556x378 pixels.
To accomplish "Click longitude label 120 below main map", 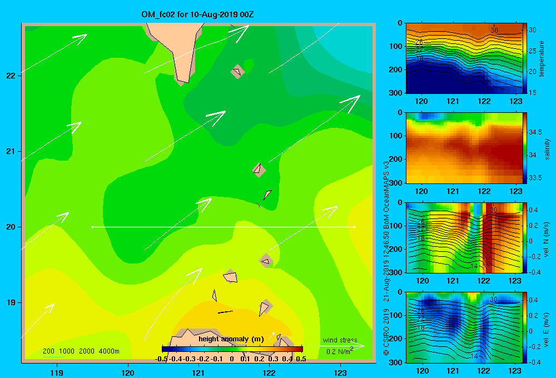I will click(128, 372).
